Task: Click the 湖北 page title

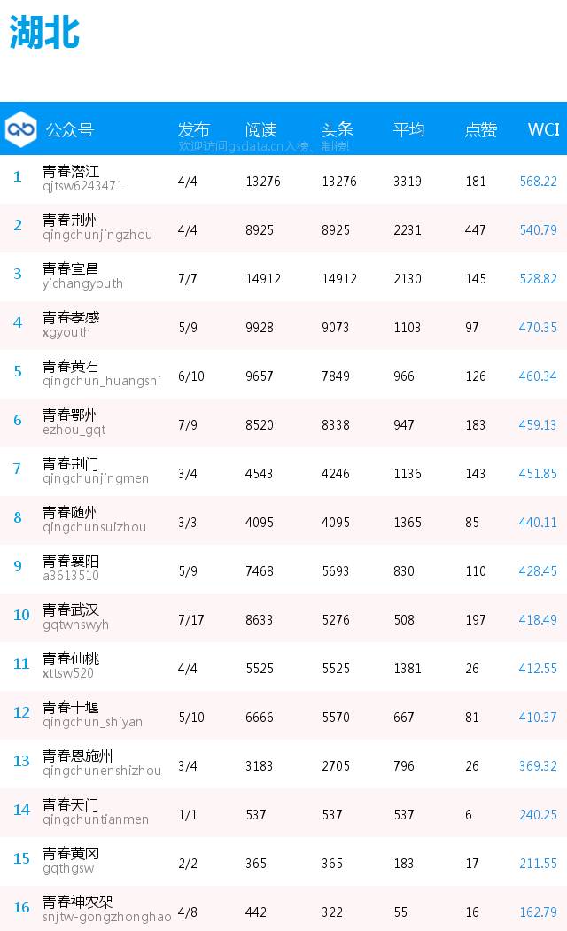Action: (44, 32)
